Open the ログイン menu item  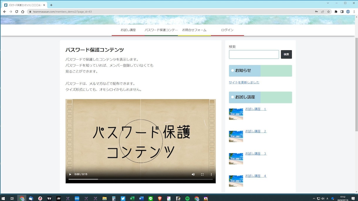pyautogui.click(x=227, y=30)
